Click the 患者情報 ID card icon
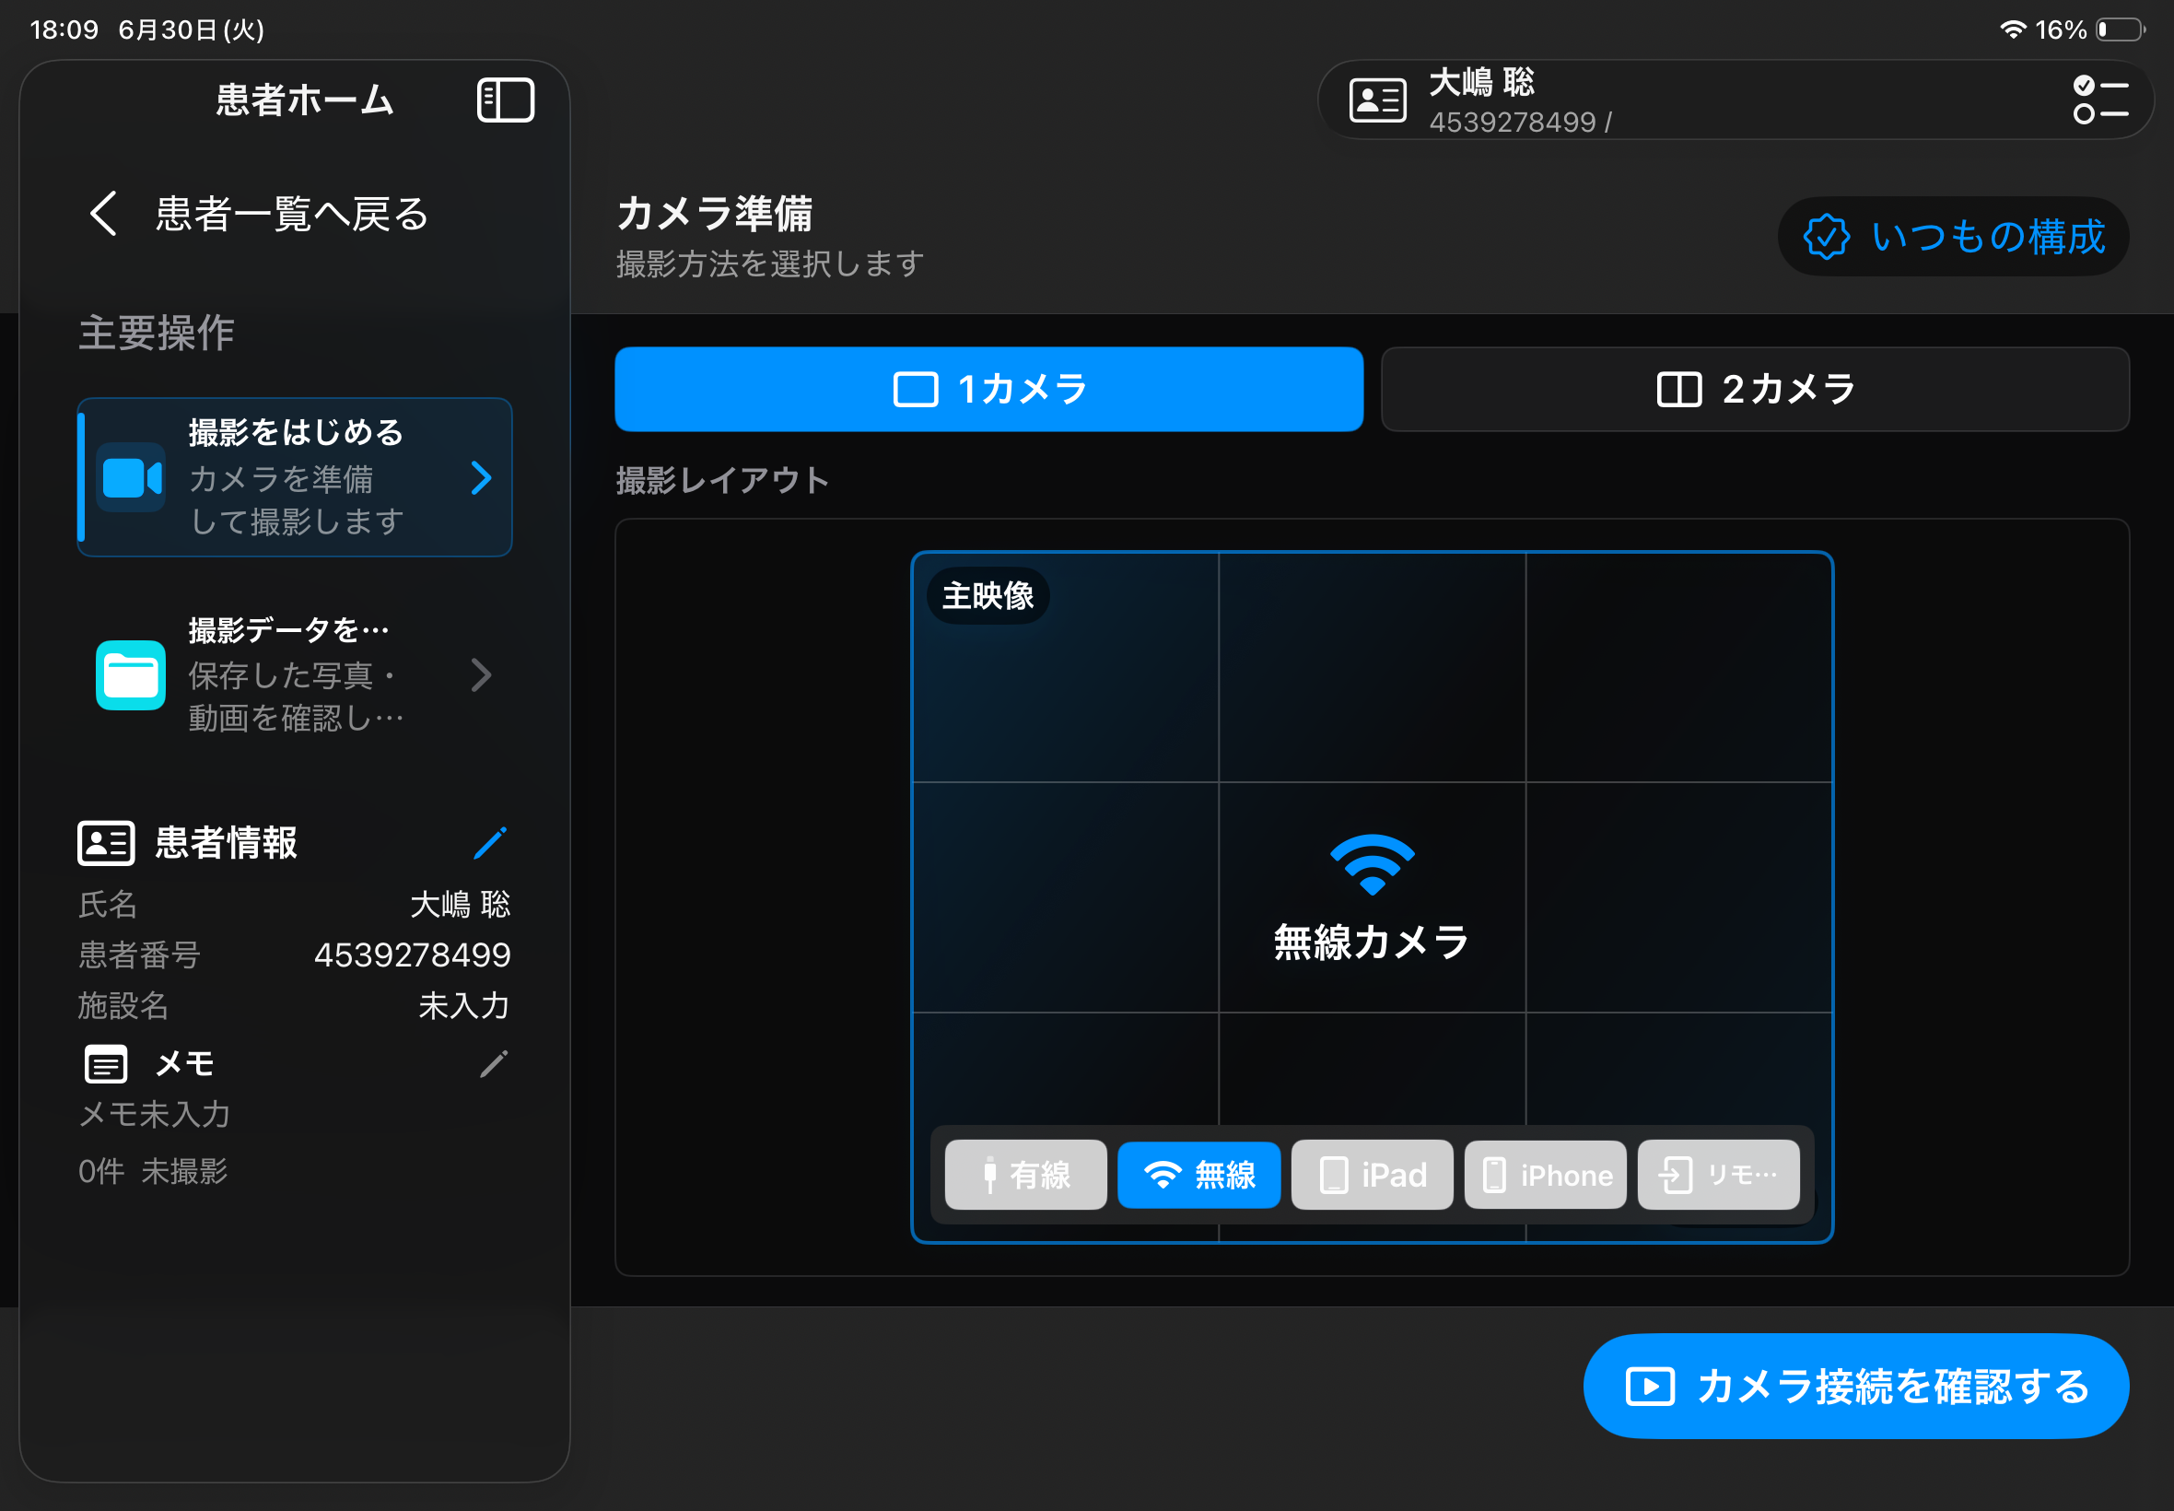 pos(106,843)
